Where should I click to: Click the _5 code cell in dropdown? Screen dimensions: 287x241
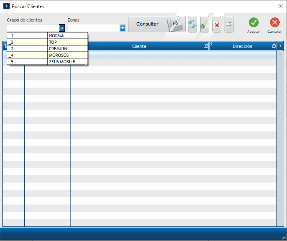(x=28, y=62)
